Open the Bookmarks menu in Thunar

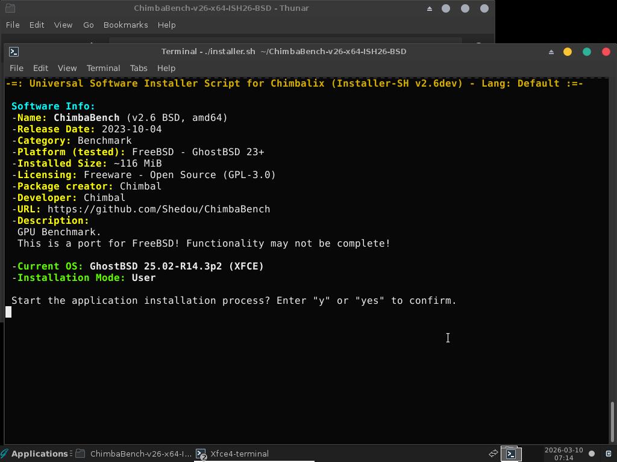tap(125, 25)
